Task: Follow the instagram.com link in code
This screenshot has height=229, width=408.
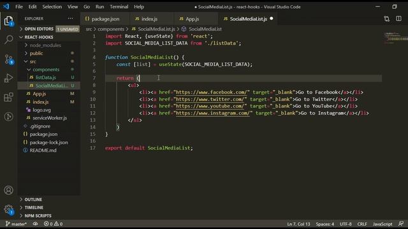Action: [213, 113]
